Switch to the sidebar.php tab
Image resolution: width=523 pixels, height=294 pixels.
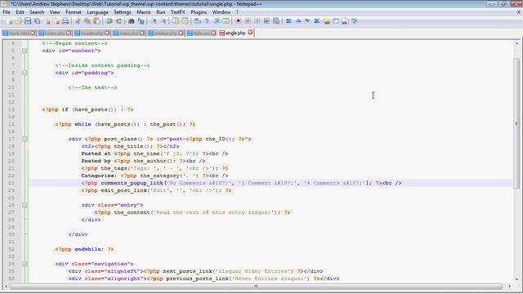[166, 33]
